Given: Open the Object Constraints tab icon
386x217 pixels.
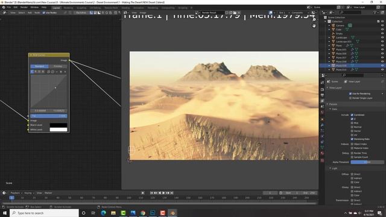Looking at the screenshot, I should (322, 142).
